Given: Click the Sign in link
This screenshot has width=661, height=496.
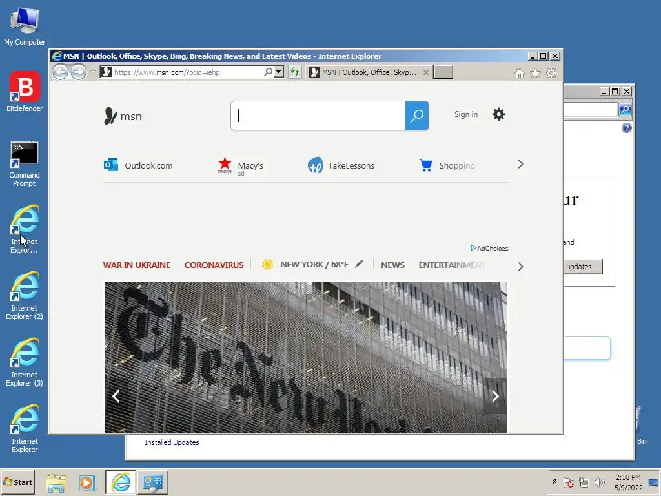Looking at the screenshot, I should 466,114.
